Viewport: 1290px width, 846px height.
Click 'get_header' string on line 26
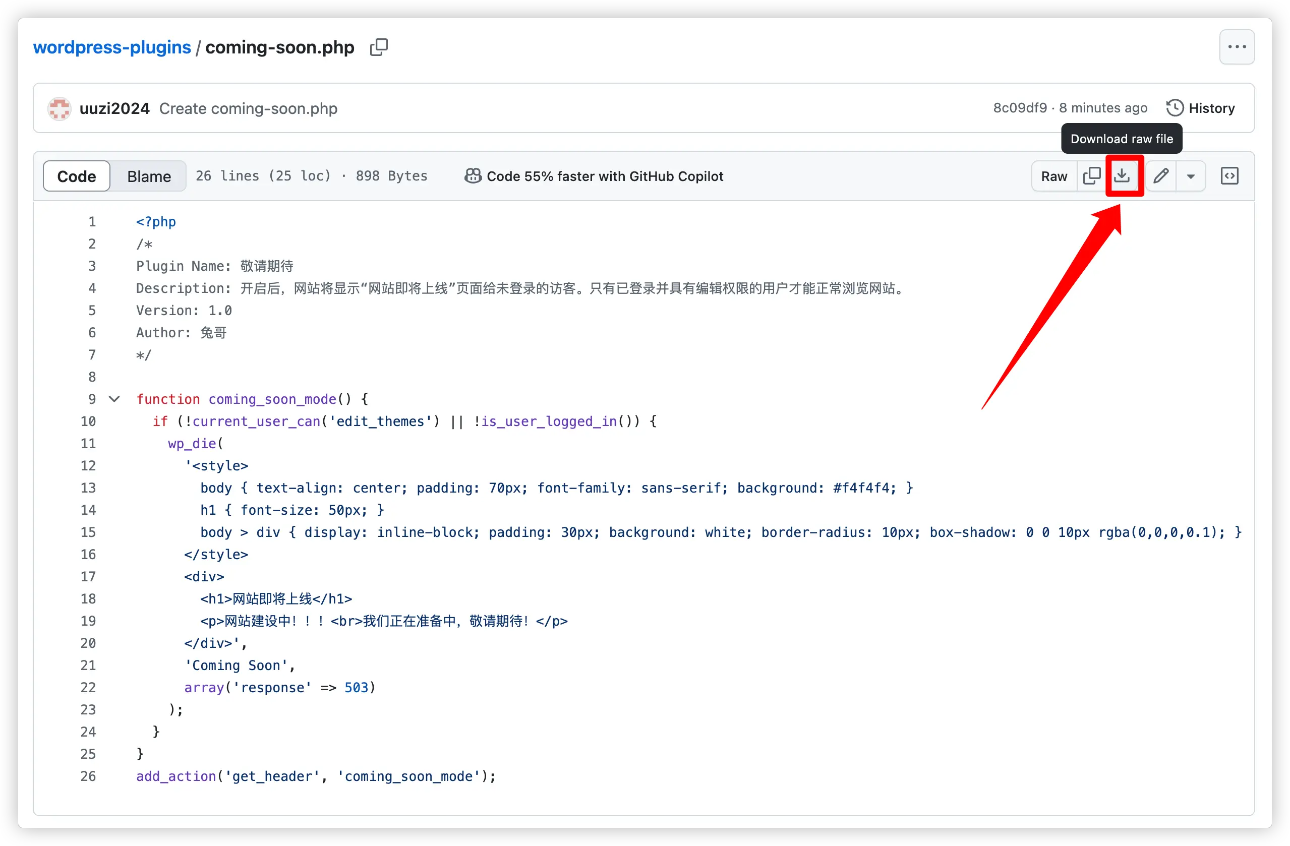pyautogui.click(x=272, y=776)
